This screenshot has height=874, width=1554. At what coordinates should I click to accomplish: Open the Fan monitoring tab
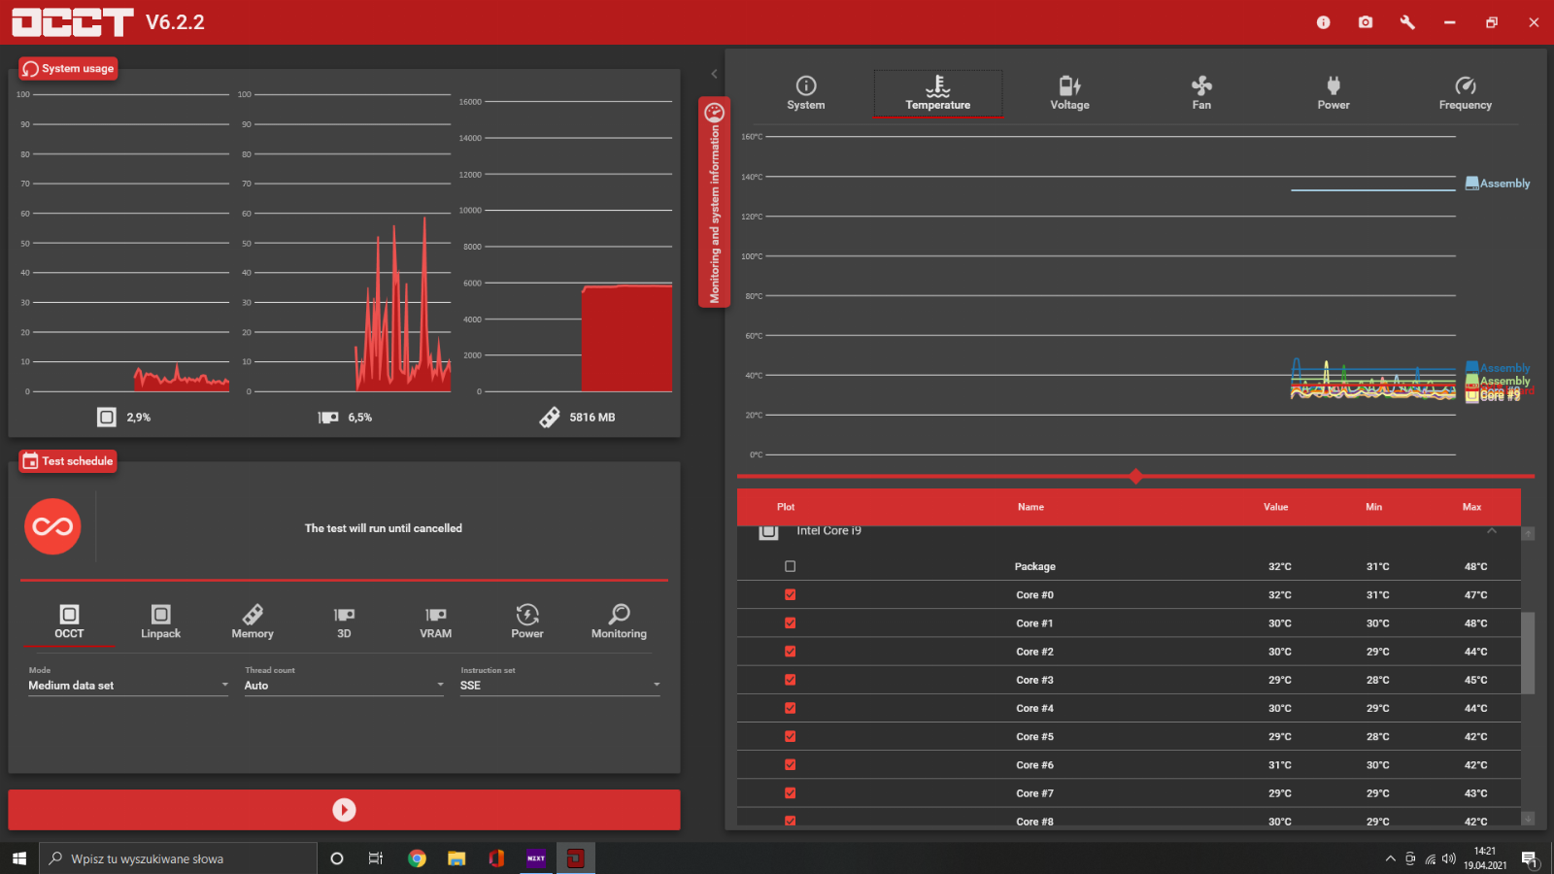tap(1201, 93)
